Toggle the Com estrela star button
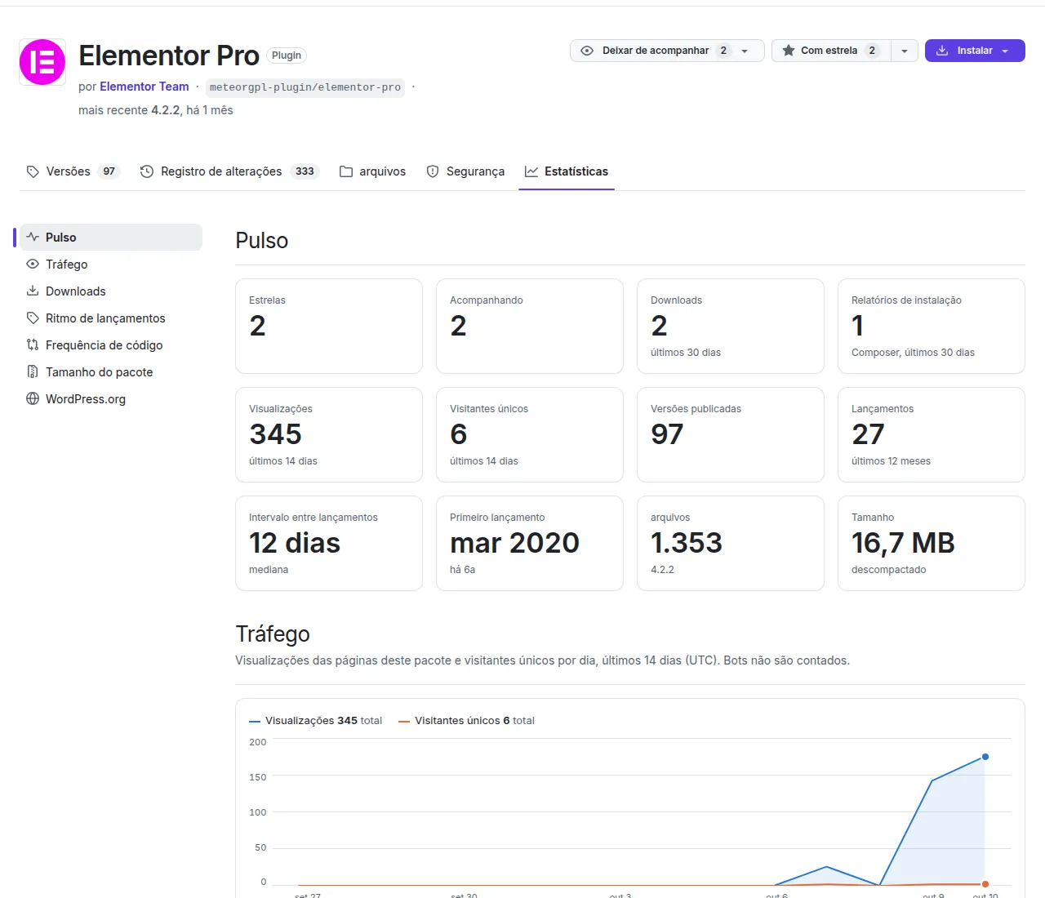The height and width of the screenshot is (898, 1045). (831, 51)
